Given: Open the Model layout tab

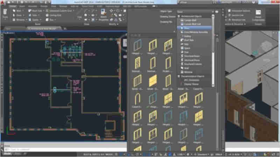Looking at the screenshot, I should tap(7, 154).
